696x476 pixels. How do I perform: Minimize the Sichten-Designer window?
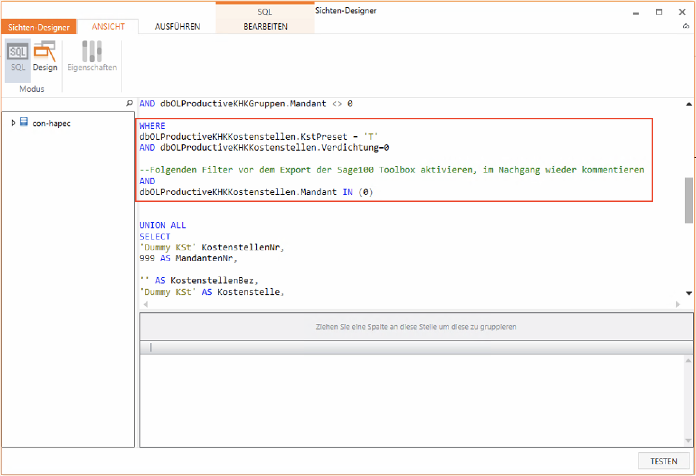[x=636, y=13]
